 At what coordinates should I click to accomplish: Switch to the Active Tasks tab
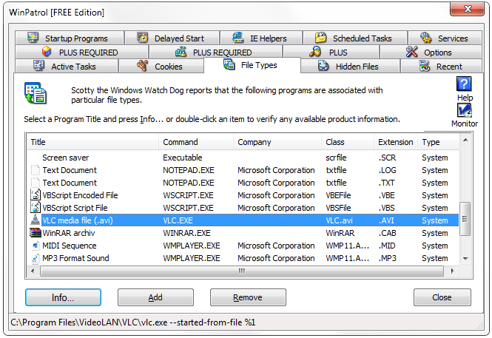pyautogui.click(x=67, y=66)
